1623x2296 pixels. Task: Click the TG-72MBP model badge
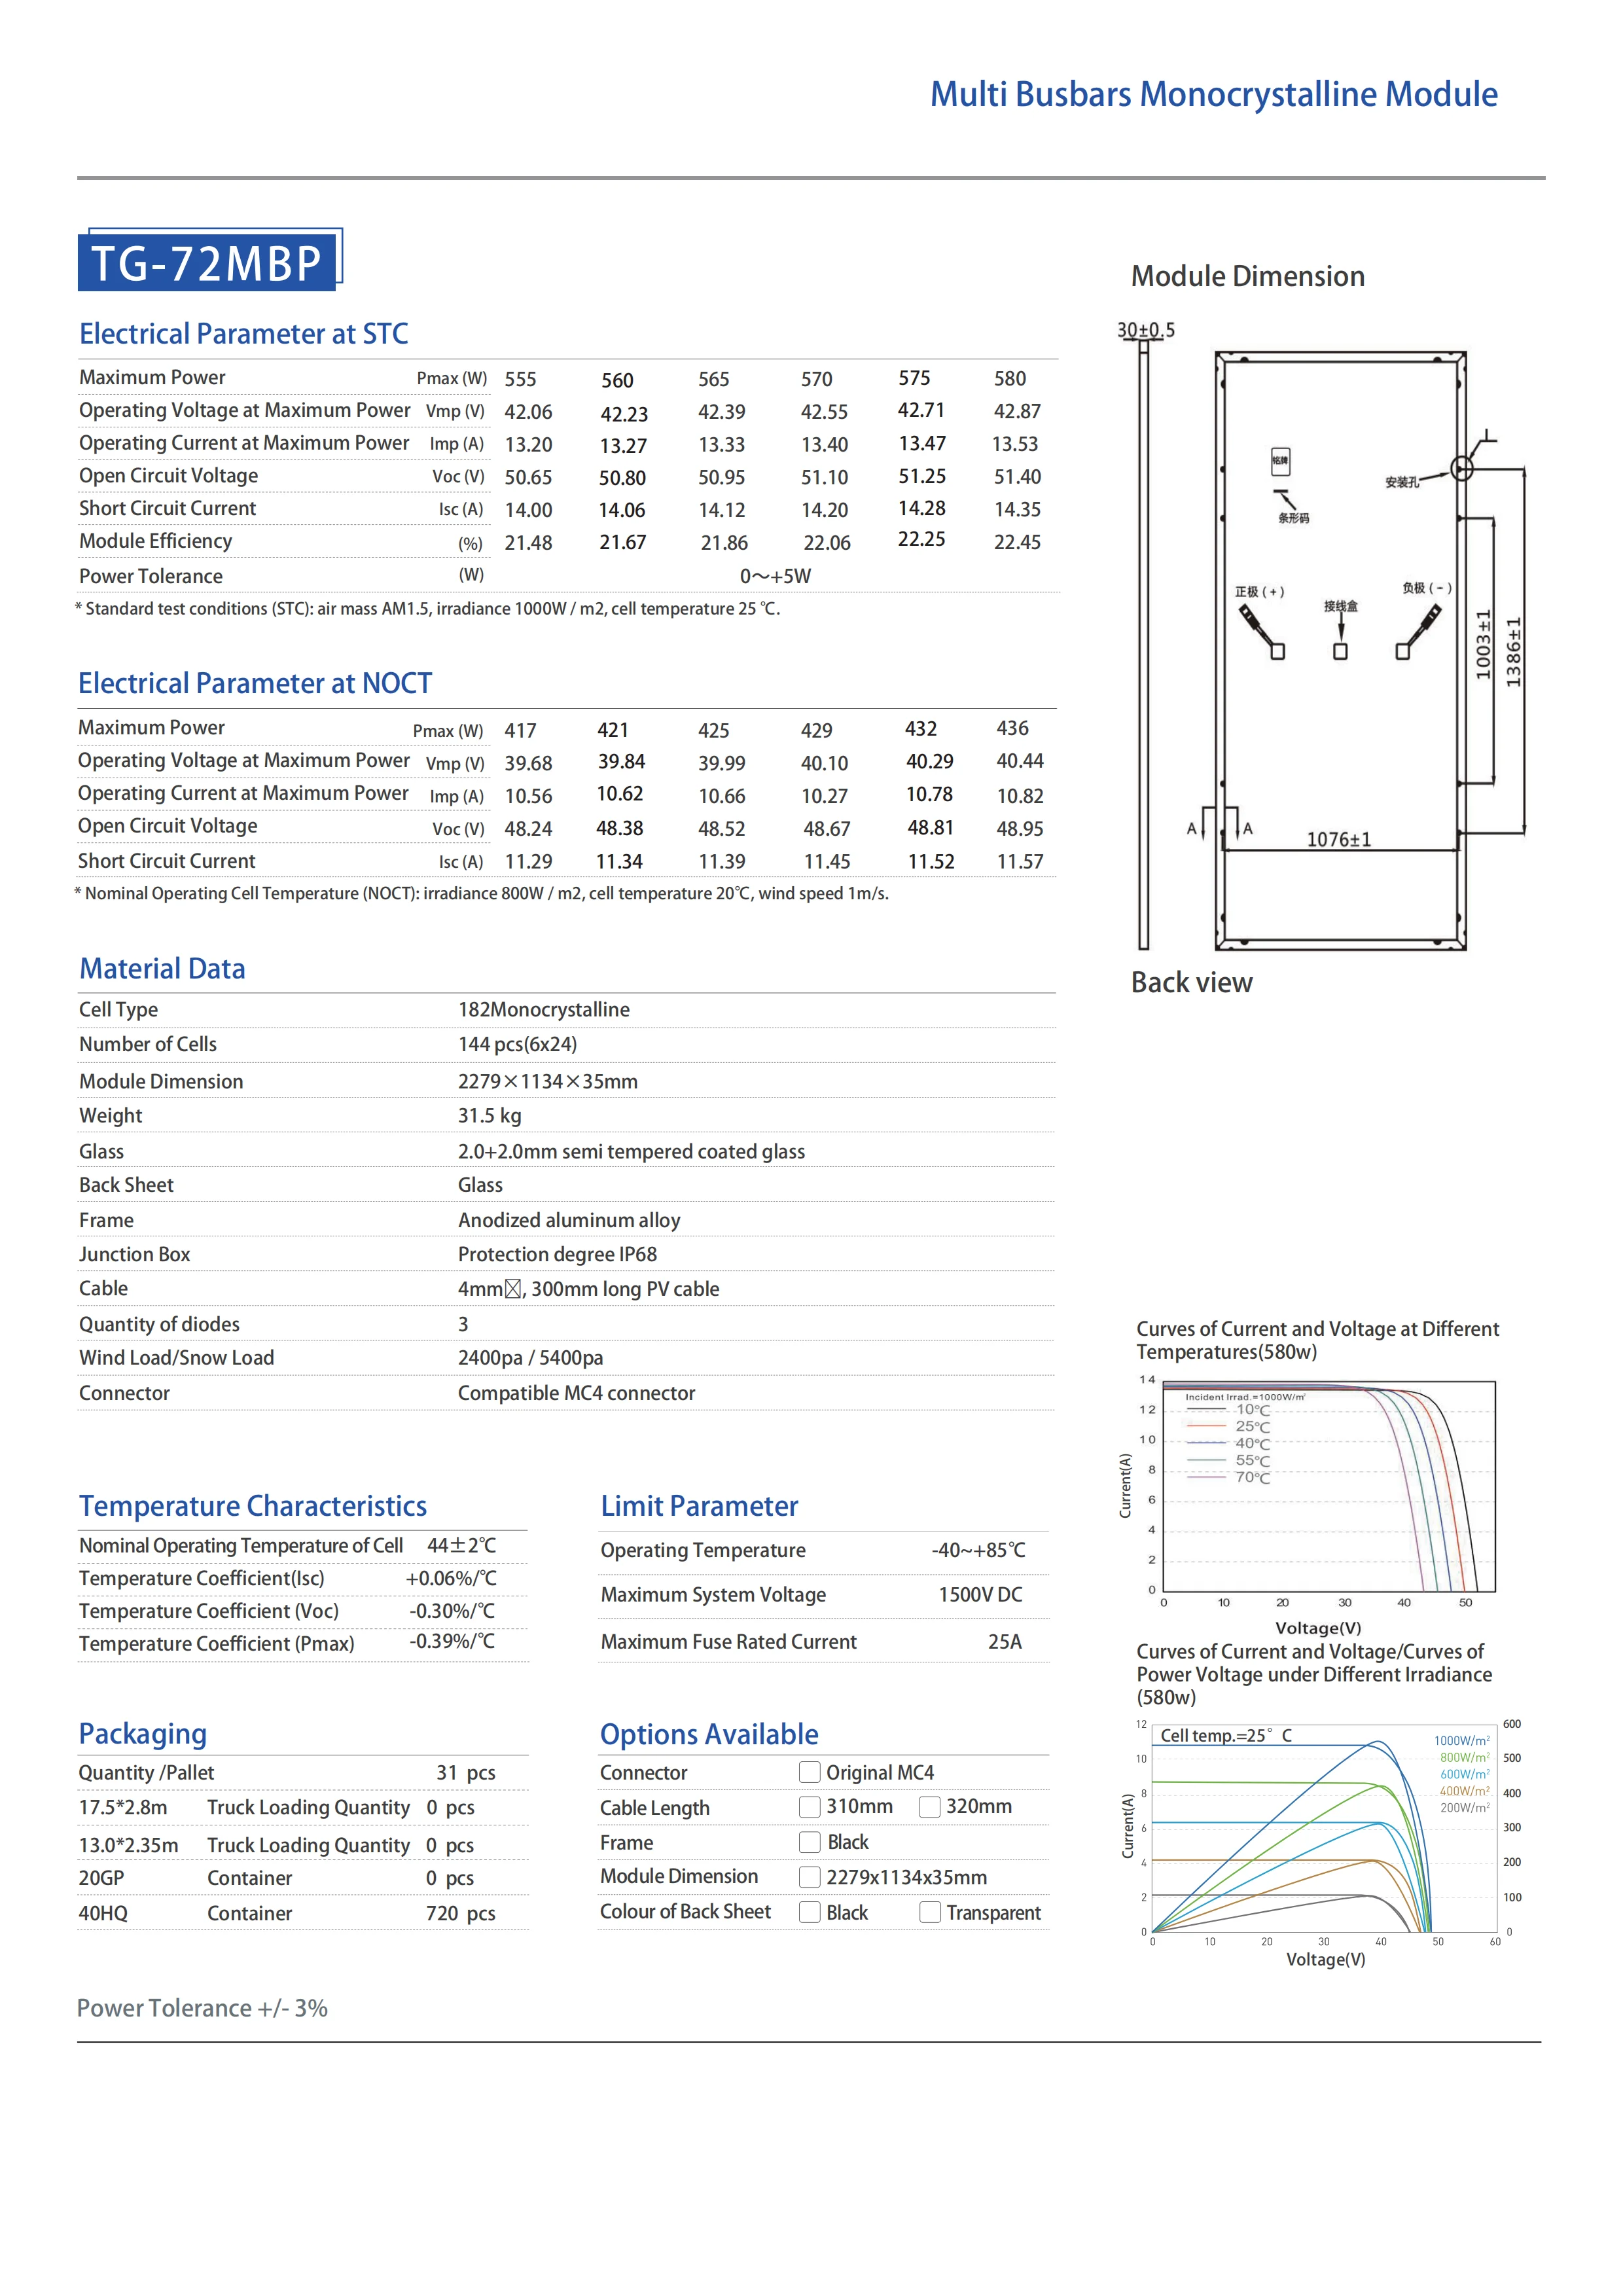[208, 262]
